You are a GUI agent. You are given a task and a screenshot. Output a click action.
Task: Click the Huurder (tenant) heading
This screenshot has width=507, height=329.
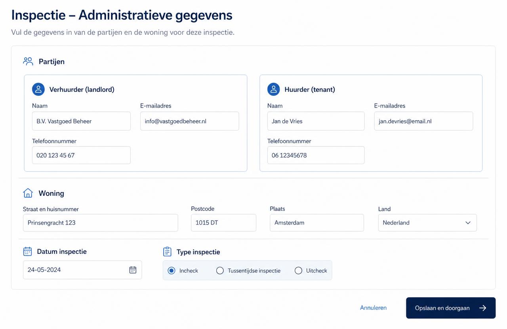pos(310,89)
